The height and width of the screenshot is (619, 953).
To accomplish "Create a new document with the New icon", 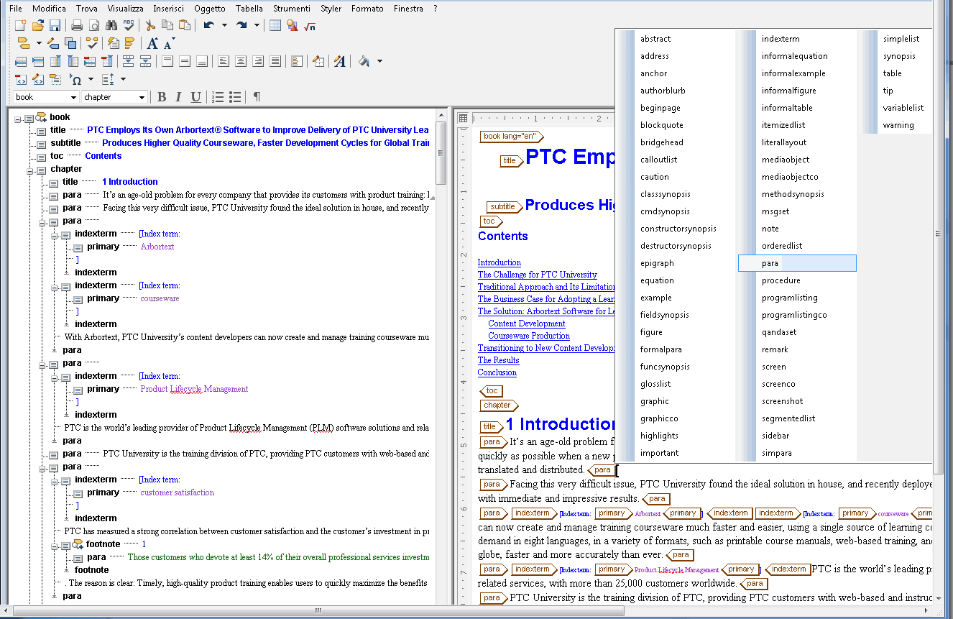I will tap(21, 26).
